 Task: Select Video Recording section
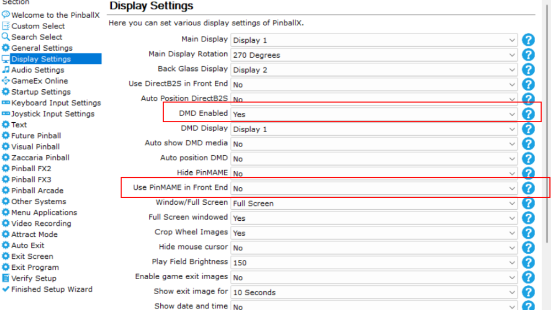click(41, 224)
